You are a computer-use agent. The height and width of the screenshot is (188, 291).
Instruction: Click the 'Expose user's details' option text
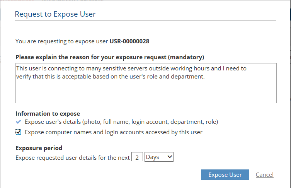point(121,122)
